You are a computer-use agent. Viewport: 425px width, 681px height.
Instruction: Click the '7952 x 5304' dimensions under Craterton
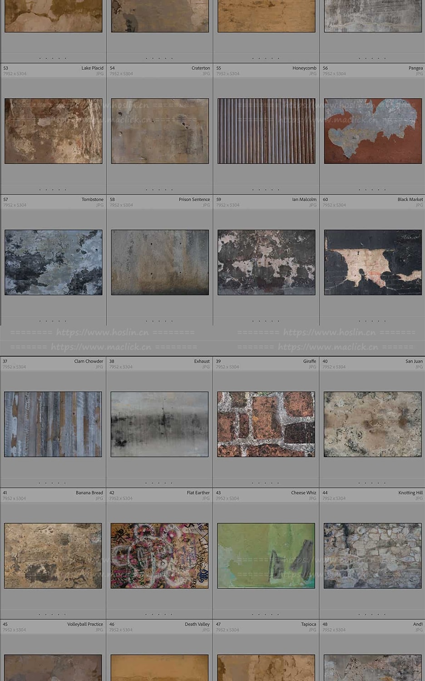tap(121, 74)
